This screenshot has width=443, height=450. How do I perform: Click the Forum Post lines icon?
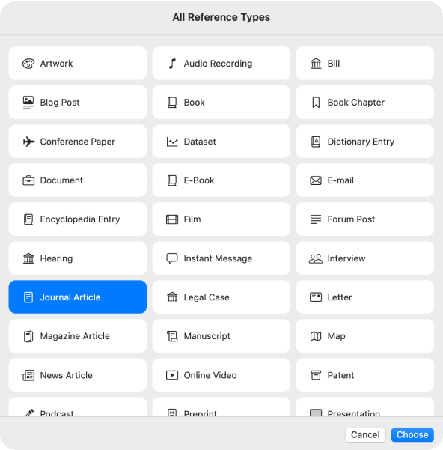click(316, 219)
